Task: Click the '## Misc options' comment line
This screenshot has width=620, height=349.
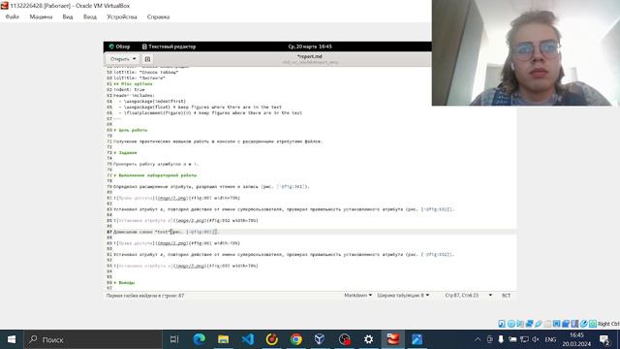Action: (x=133, y=84)
